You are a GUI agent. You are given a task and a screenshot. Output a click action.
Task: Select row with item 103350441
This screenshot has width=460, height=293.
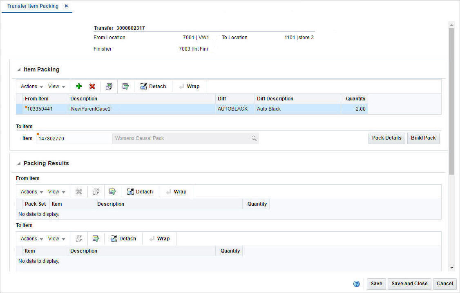coord(192,109)
